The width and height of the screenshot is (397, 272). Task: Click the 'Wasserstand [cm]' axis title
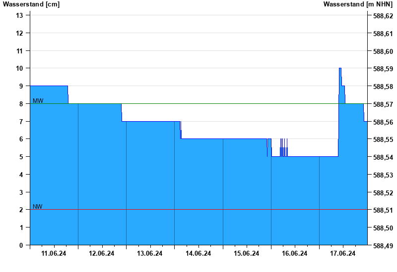click(x=31, y=4)
